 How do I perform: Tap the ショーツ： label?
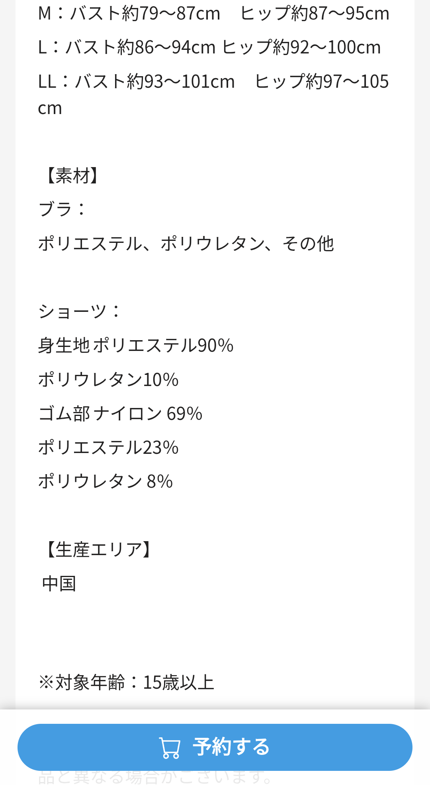coord(79,311)
